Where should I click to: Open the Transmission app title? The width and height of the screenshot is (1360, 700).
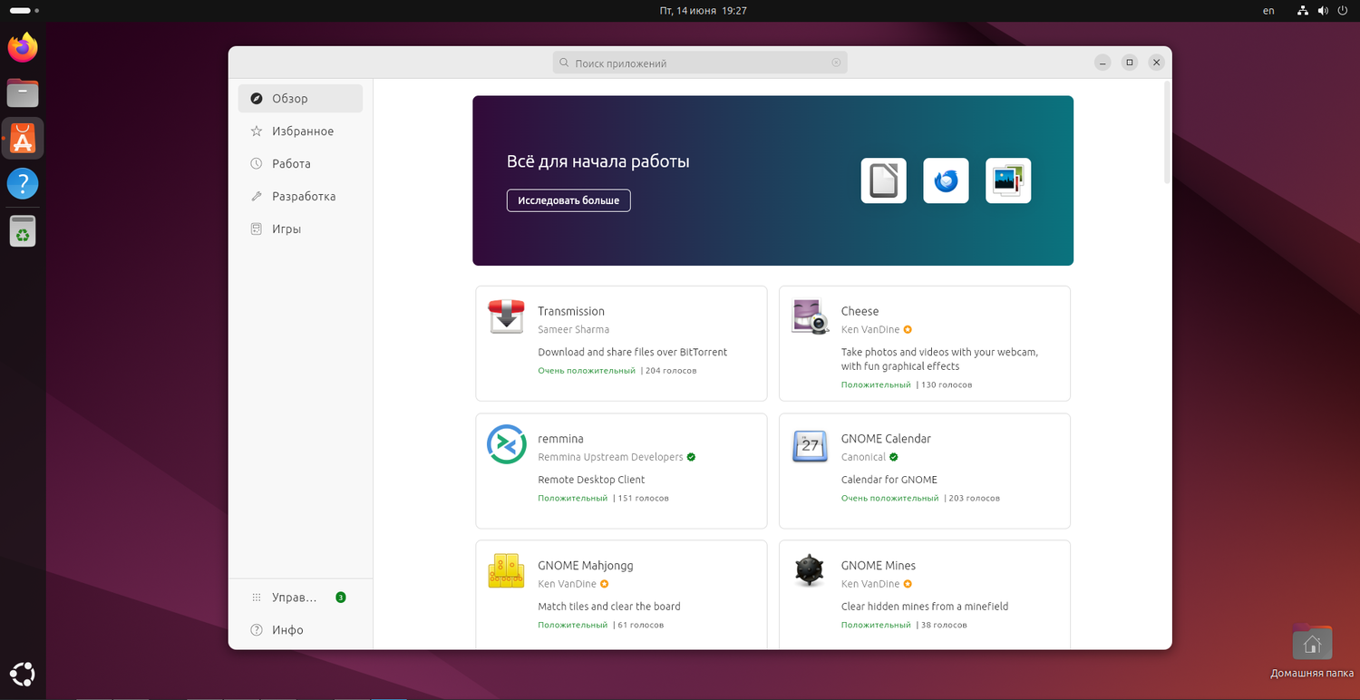(571, 311)
